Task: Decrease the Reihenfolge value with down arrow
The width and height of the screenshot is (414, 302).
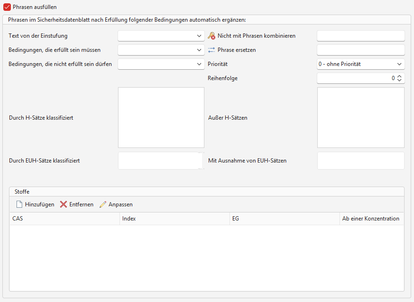Action: tap(399, 80)
